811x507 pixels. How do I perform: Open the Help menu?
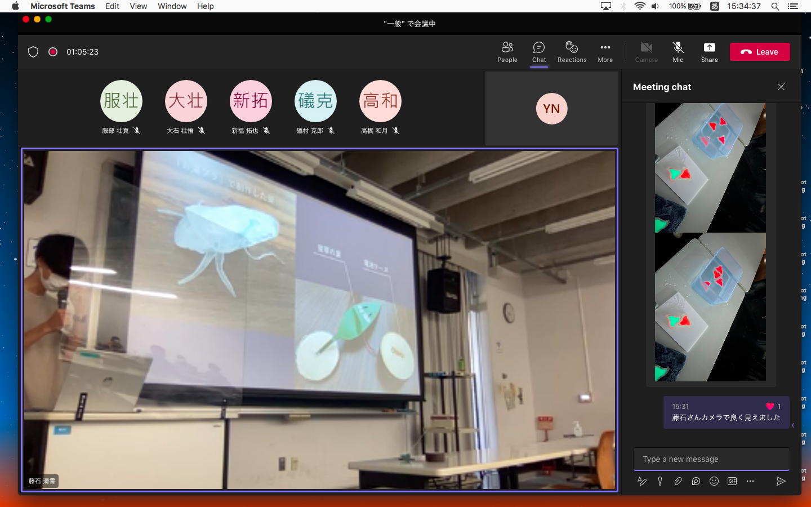pyautogui.click(x=206, y=6)
